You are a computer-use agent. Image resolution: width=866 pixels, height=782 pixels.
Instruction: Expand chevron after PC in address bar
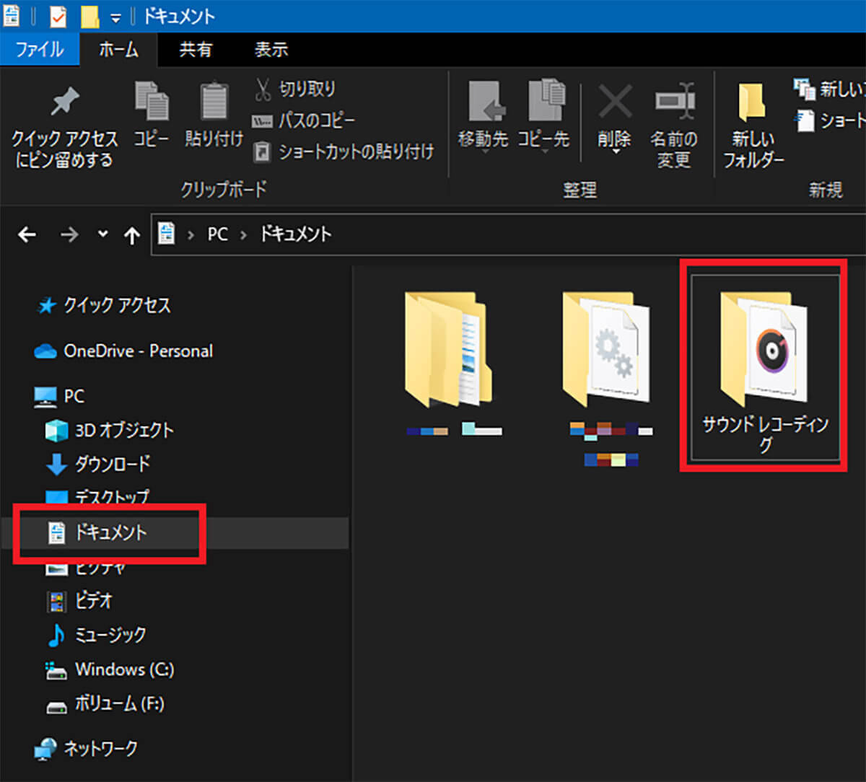coord(244,234)
